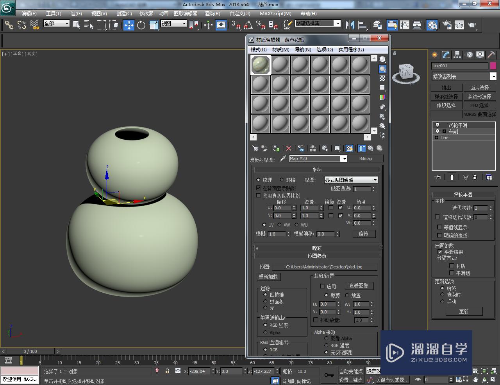Viewport: 500px width, 385px height.
Task: Click the 旋转 button
Action: pyautogui.click(x=363, y=234)
